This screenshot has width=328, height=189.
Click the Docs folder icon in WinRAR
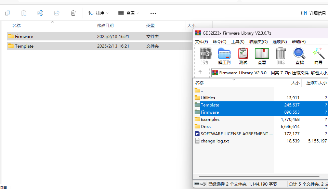pos(197,126)
